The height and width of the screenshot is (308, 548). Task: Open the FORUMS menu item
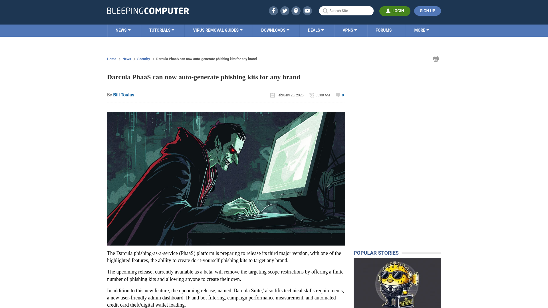point(383,30)
